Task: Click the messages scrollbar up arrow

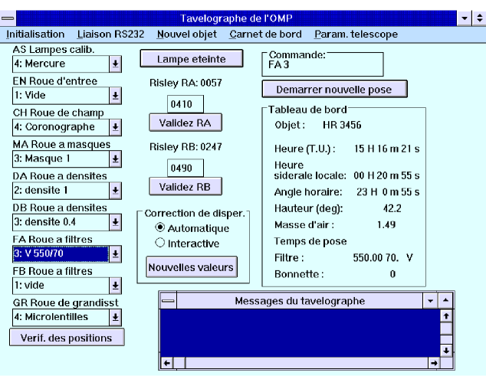Action: (x=446, y=316)
